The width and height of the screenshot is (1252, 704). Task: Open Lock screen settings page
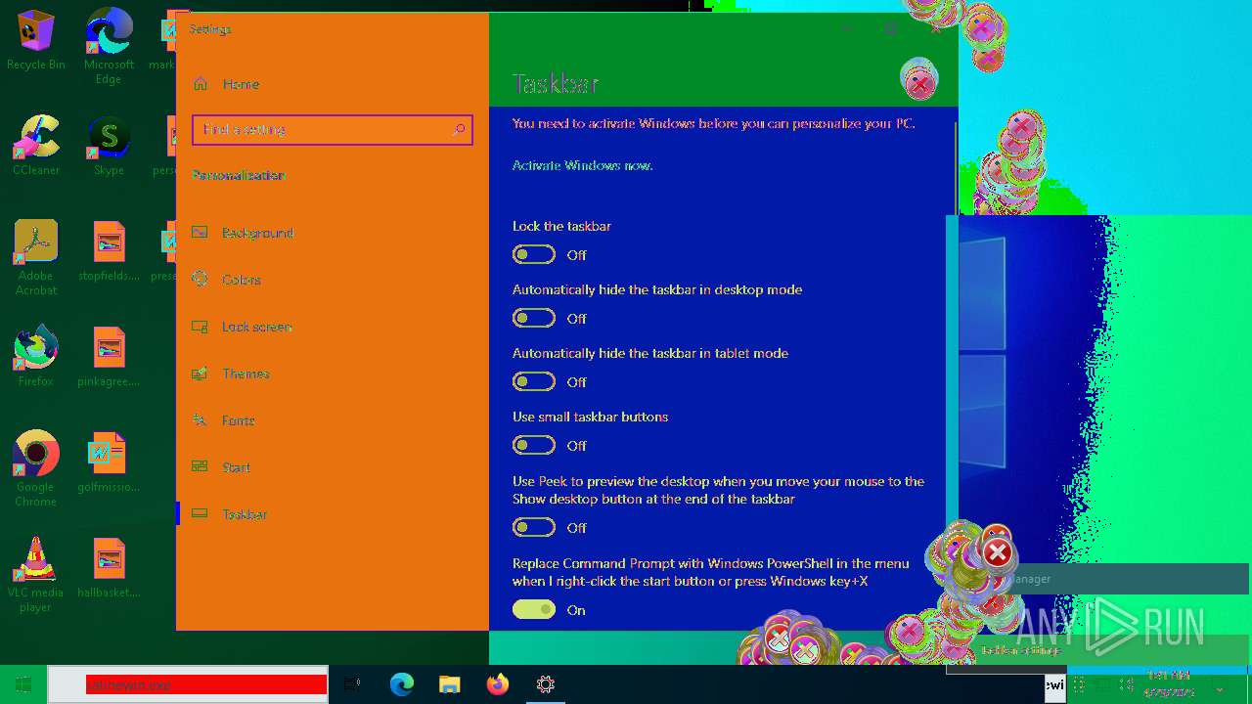tap(333, 327)
